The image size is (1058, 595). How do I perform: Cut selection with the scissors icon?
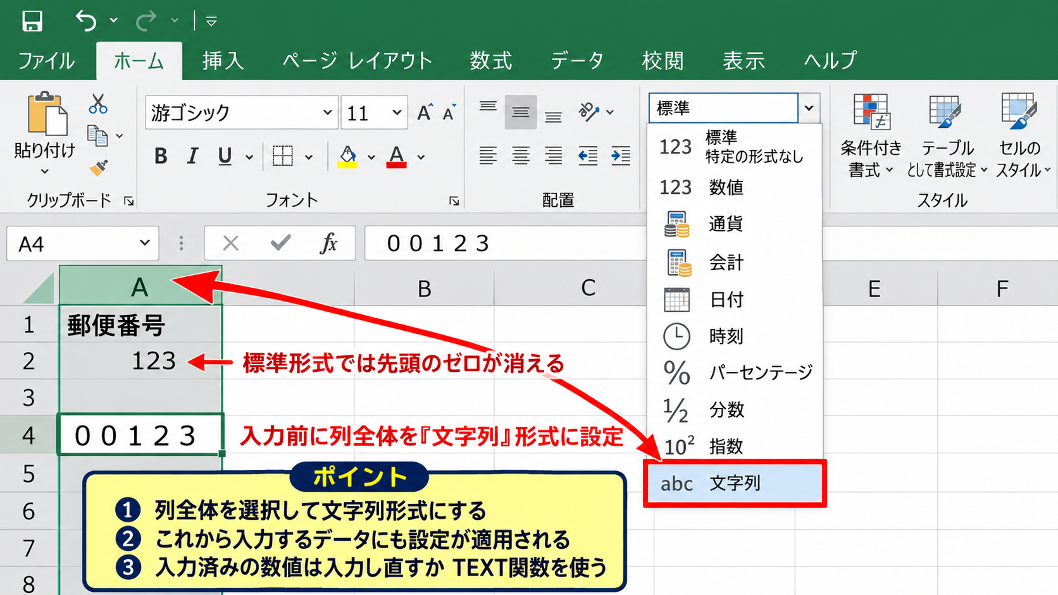[x=98, y=104]
